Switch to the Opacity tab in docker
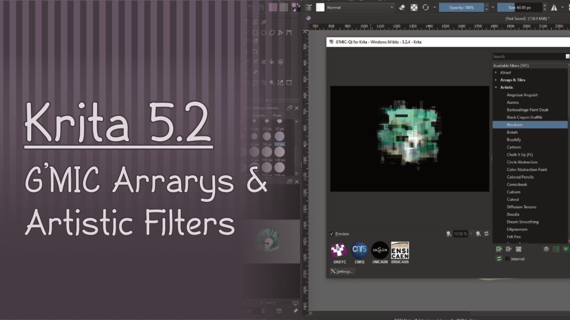The image size is (570, 320). tap(259, 116)
